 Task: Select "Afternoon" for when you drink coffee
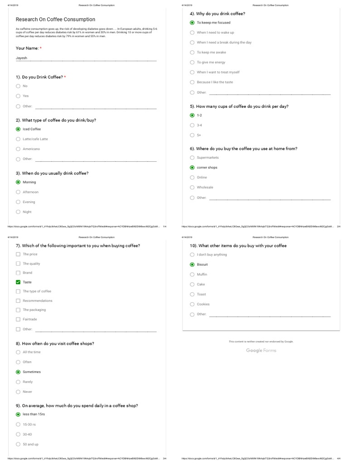point(18,192)
